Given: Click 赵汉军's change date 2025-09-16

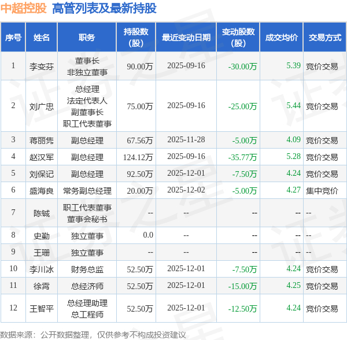Looking at the screenshot, I should [x=186, y=156].
